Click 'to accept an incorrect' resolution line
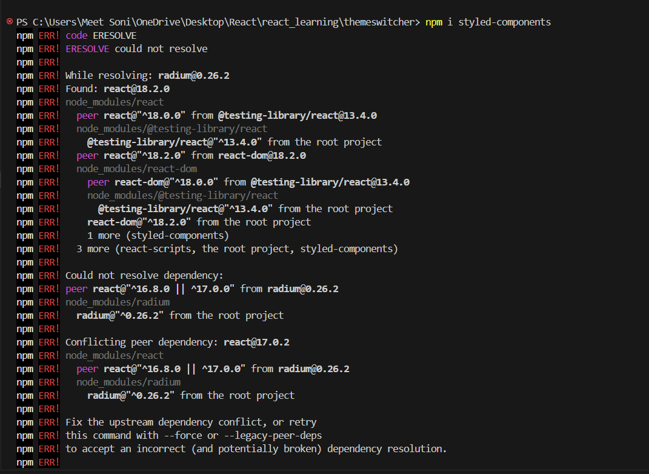 pyautogui.click(x=256, y=449)
